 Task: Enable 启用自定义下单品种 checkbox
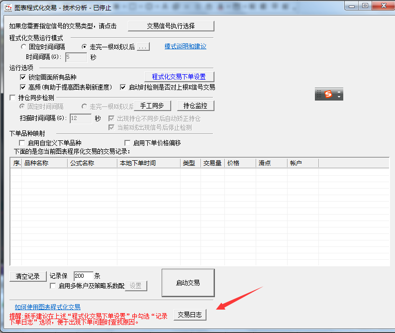[x=22, y=143]
